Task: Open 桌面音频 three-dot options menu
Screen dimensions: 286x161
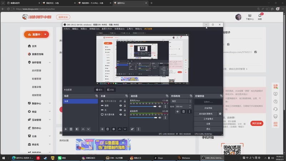Action: pos(165,118)
